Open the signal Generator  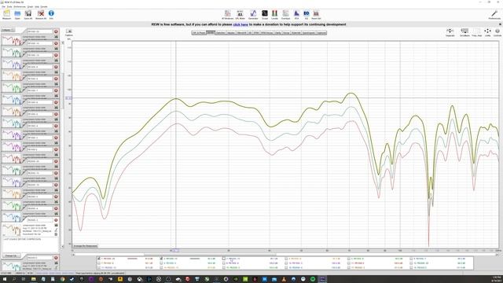(x=253, y=14)
